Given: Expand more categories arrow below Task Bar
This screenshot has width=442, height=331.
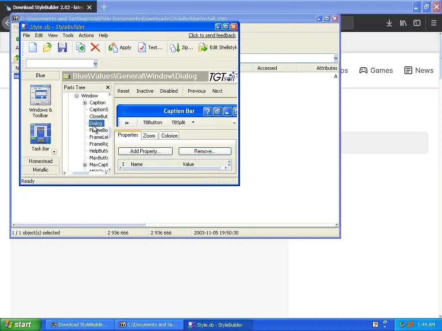Looking at the screenshot, I should coord(54,152).
